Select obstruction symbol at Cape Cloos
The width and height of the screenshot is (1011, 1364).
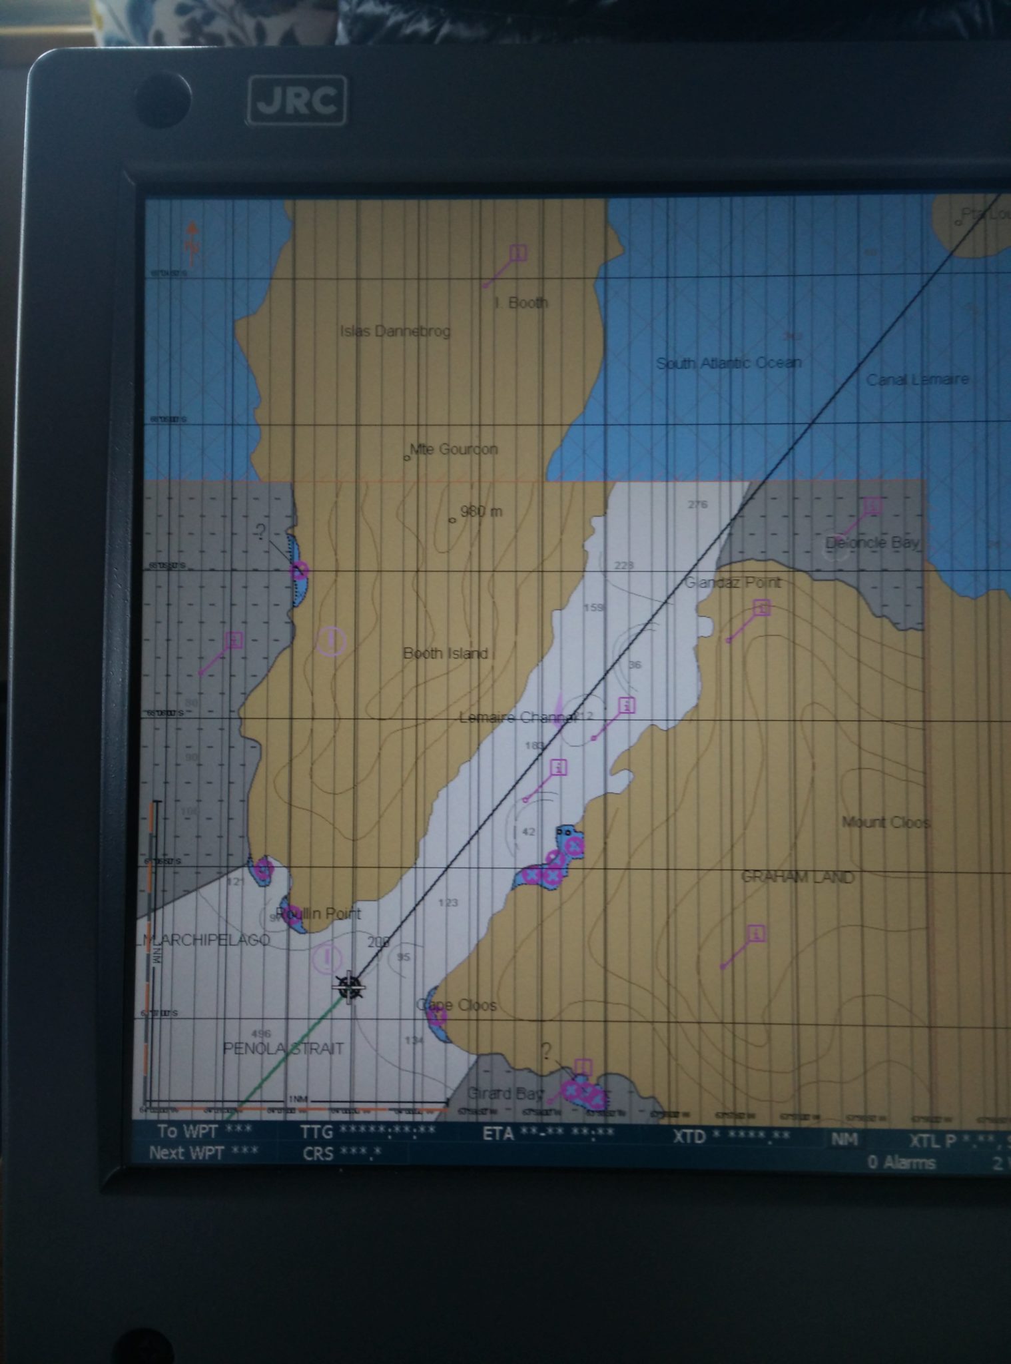tap(436, 1016)
